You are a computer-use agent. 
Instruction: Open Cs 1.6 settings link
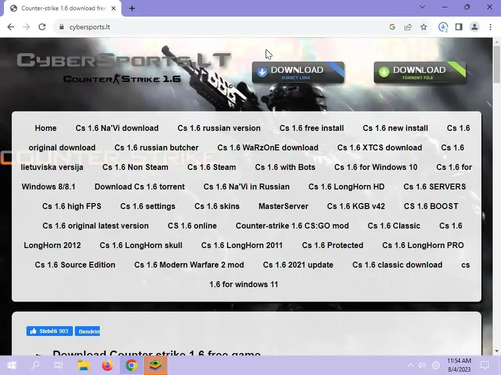click(x=148, y=207)
